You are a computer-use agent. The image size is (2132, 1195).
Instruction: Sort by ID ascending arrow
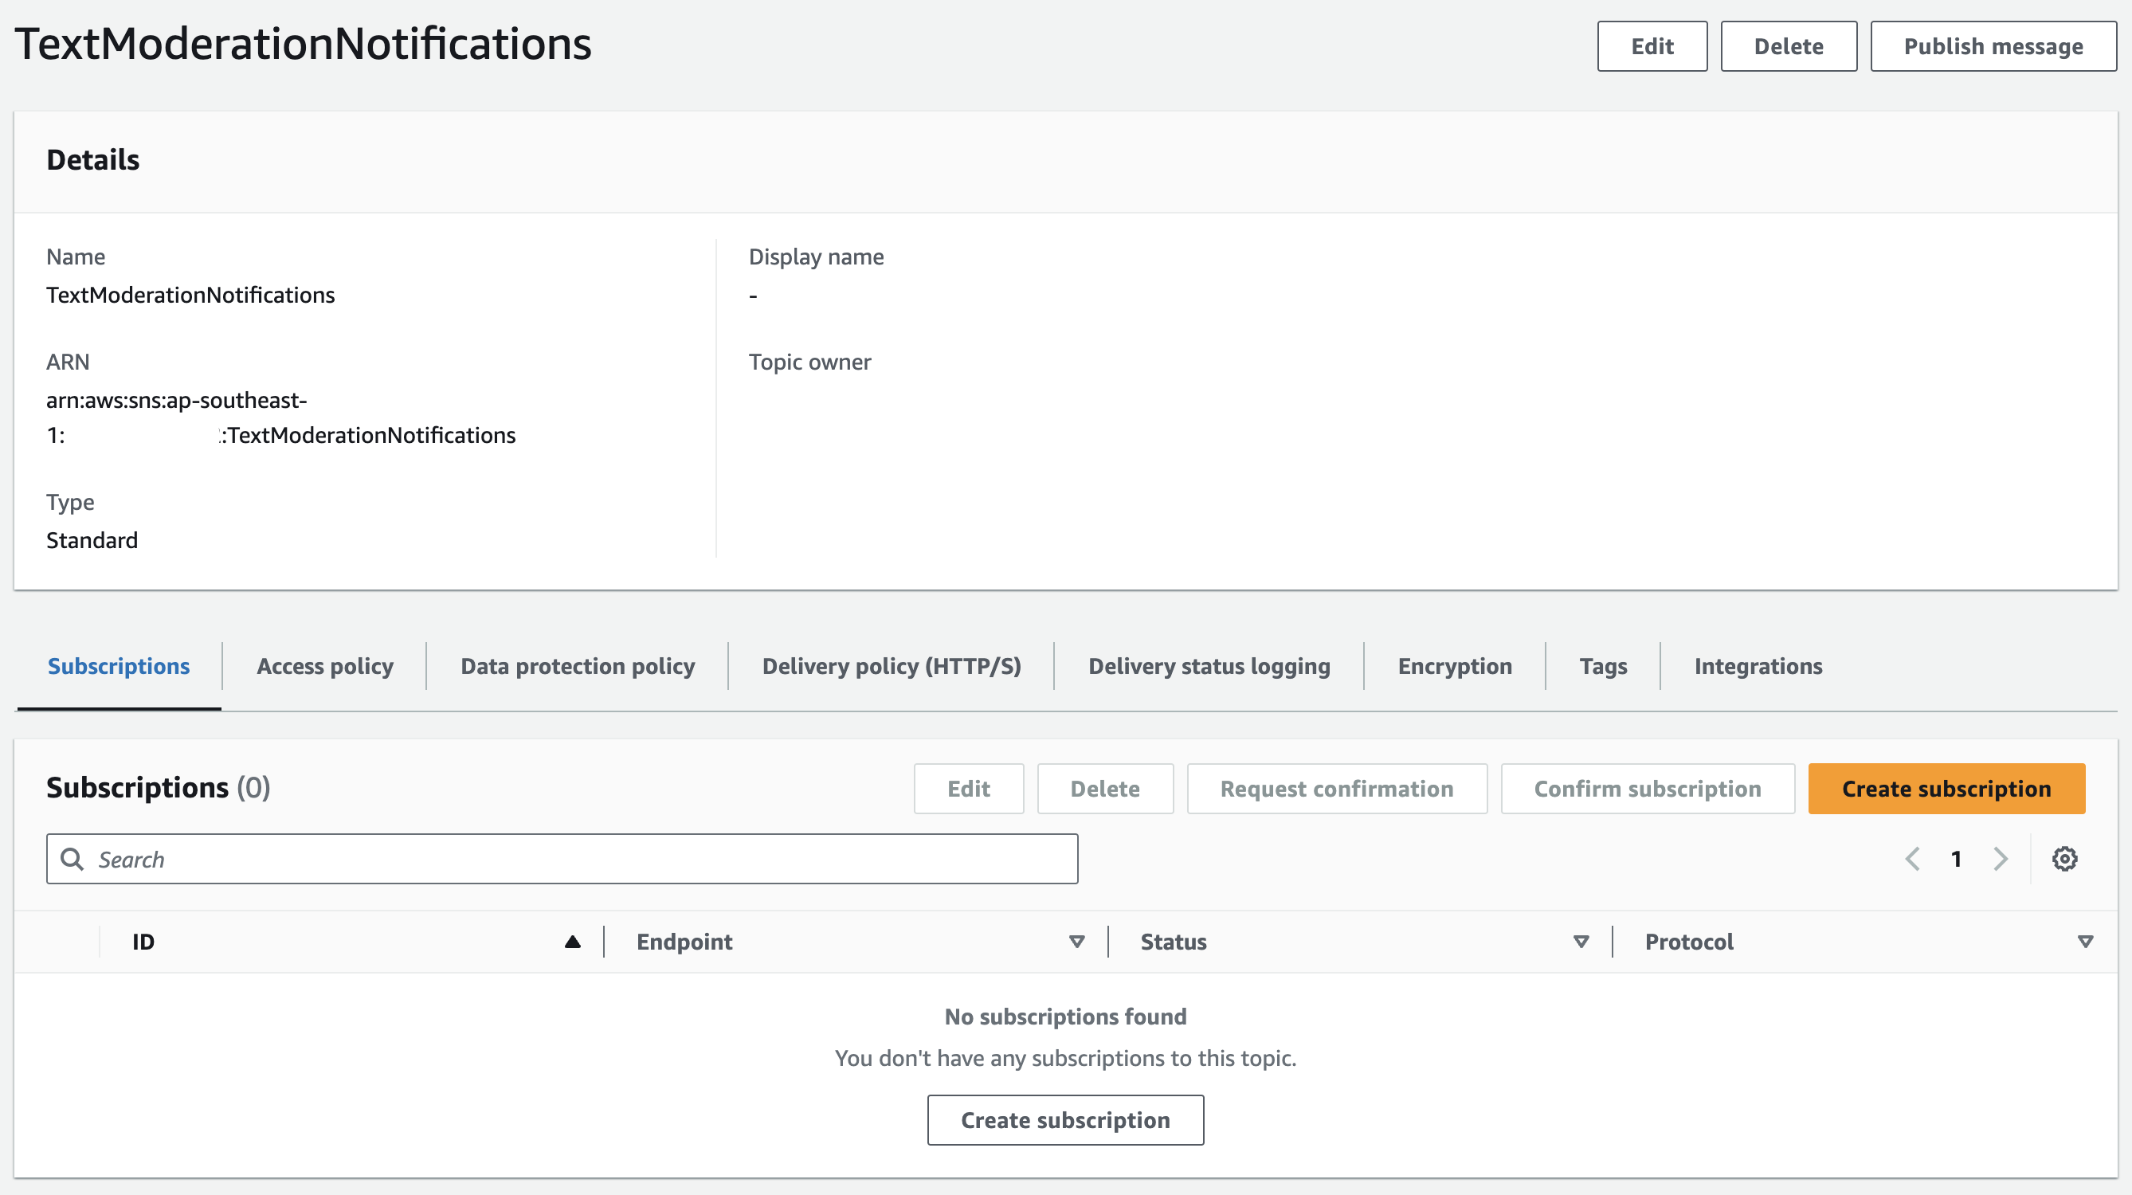click(572, 942)
